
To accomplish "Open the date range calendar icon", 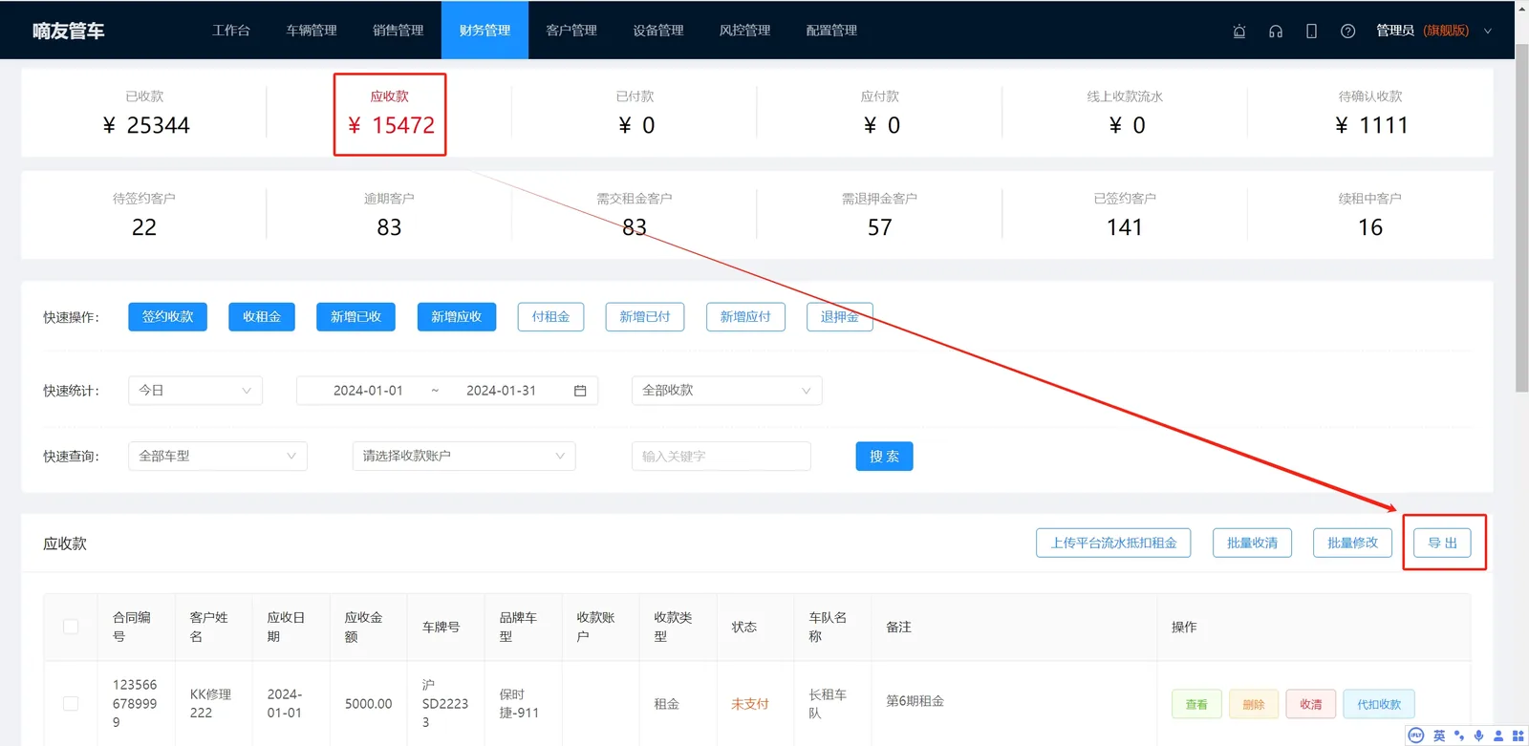I will [x=580, y=391].
